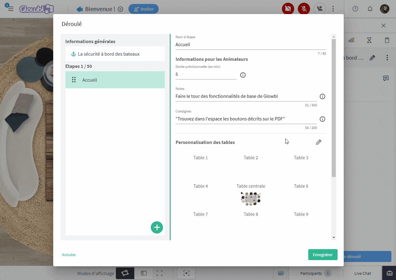Open the user profile avatar
This screenshot has height=280, width=396.
pos(385,9)
